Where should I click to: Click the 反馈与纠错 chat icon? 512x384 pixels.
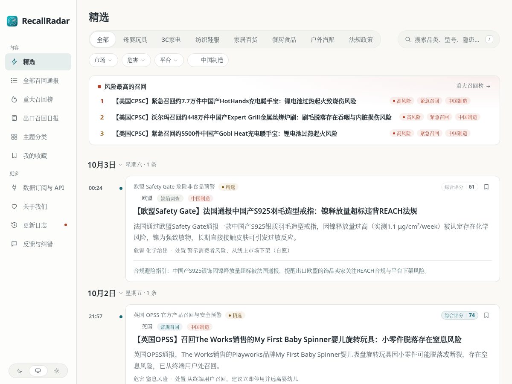(x=15, y=244)
